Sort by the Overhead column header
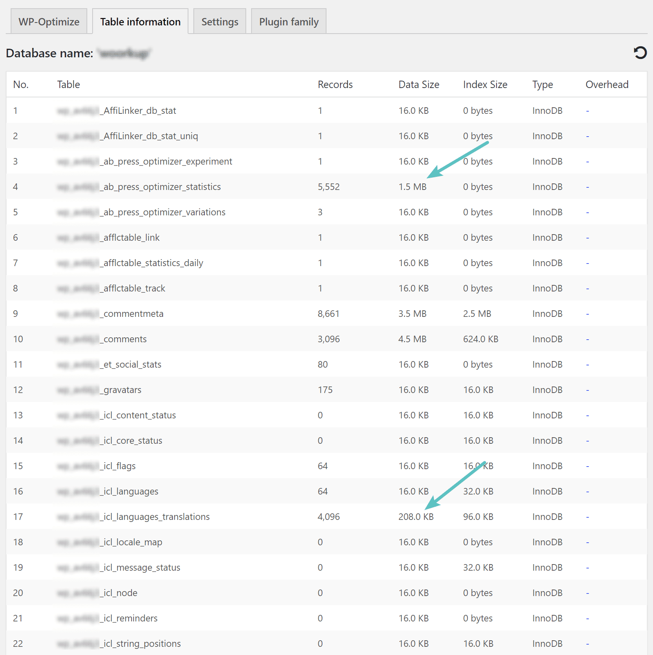Screen dimensions: 653x655 pos(606,85)
